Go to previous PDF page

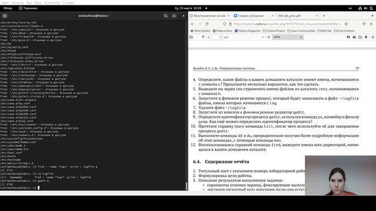click(x=203, y=37)
